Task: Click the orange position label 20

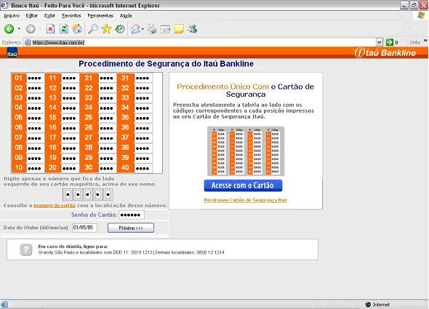Action: (52, 167)
